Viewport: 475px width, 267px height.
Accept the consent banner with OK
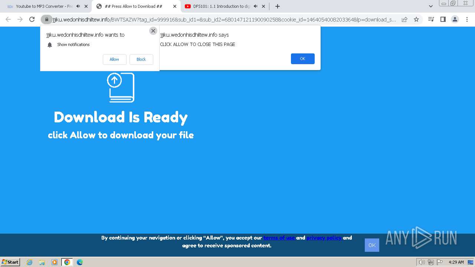372,245
